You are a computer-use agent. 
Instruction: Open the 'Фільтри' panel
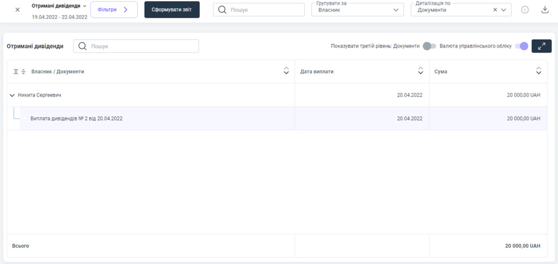114,9
